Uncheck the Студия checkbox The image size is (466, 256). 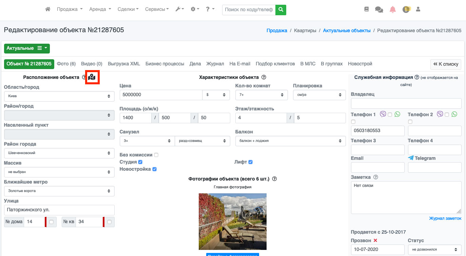(x=140, y=162)
